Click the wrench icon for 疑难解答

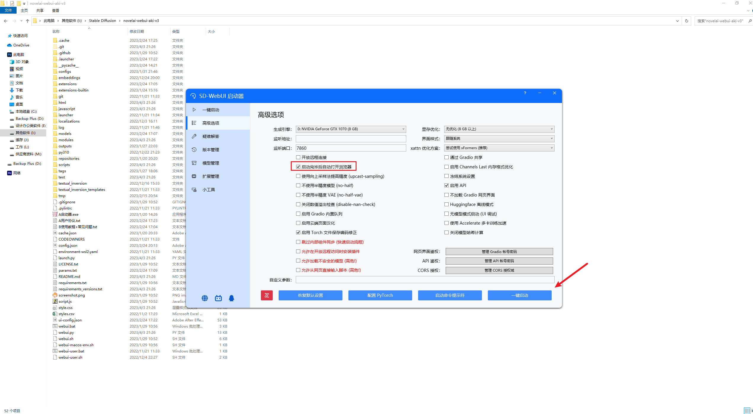[194, 136]
